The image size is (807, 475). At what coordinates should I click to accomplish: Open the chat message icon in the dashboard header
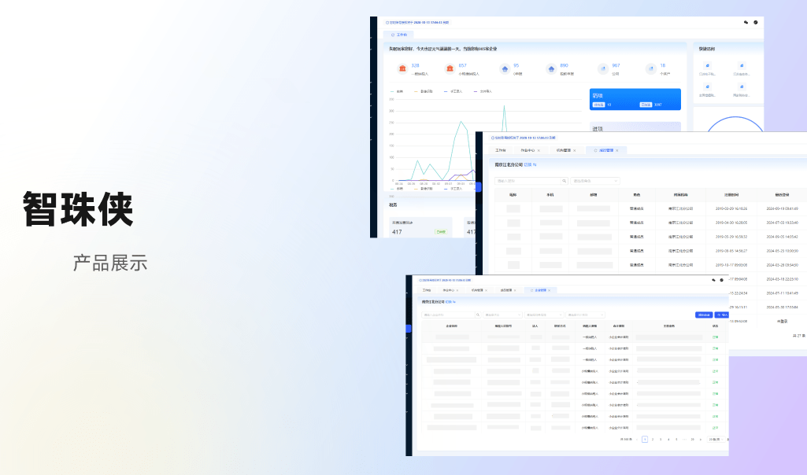[746, 22]
